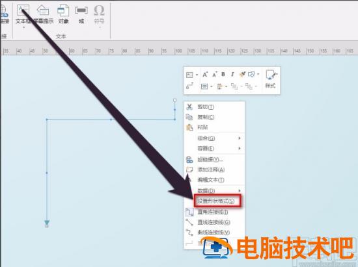The height and width of the screenshot is (267, 358).
Task: Click the fill/line color icon in mini toolbar
Action: coord(219,86)
